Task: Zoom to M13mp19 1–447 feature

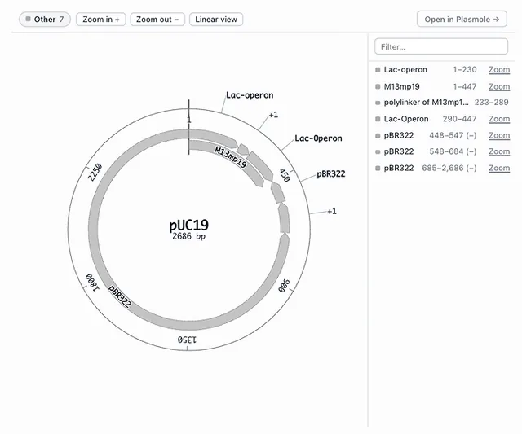Action: pos(499,87)
